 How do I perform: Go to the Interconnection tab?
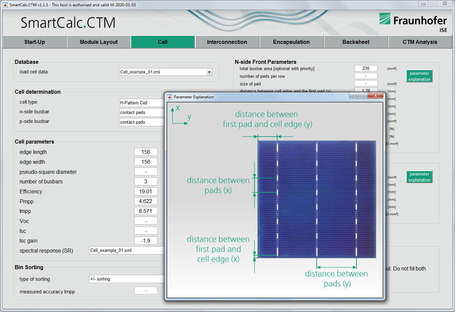point(227,42)
